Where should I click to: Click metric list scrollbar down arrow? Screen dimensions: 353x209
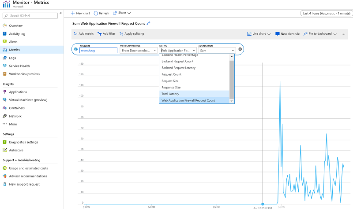pyautogui.click(x=231, y=101)
